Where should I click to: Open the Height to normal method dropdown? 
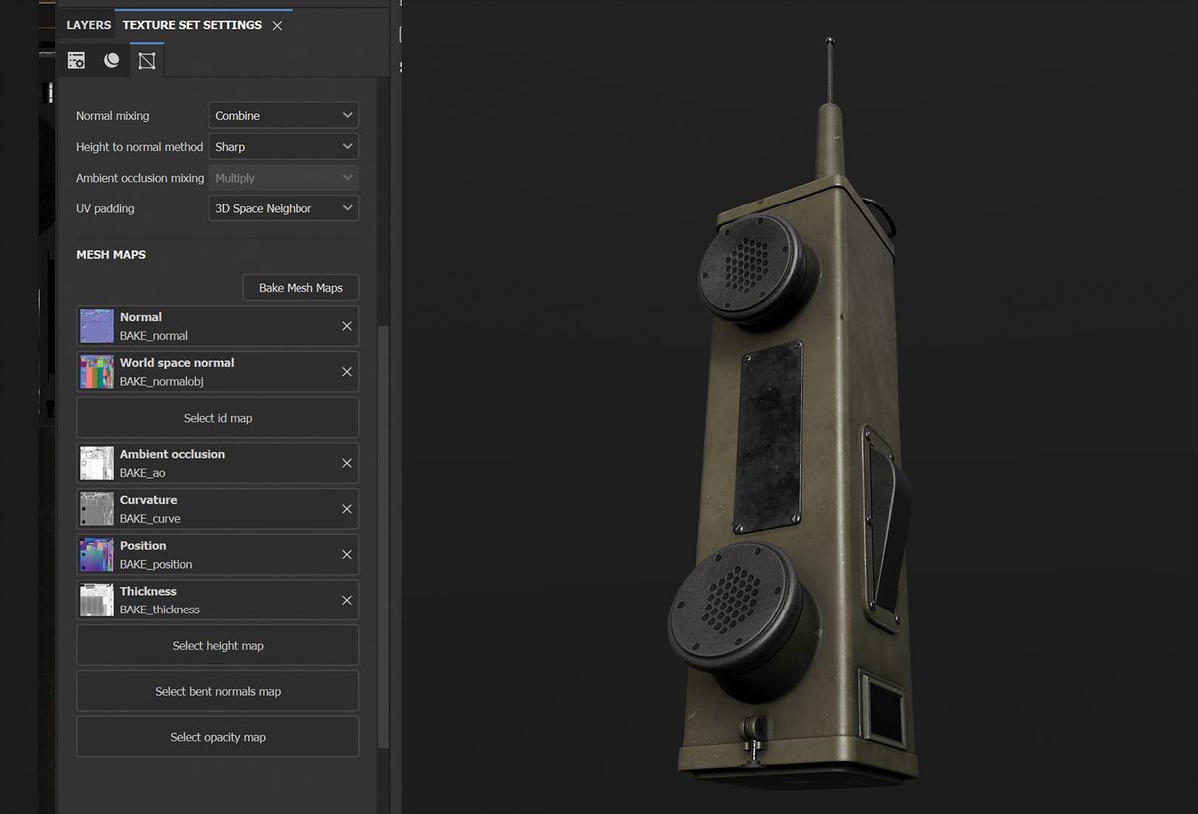pyautogui.click(x=283, y=146)
